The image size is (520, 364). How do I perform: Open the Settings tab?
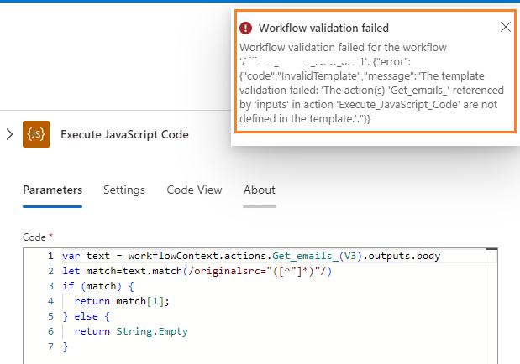(124, 190)
